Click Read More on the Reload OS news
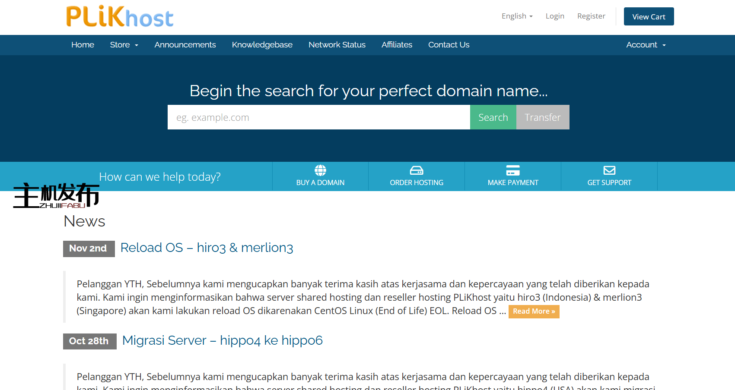735x390 pixels. [534, 311]
